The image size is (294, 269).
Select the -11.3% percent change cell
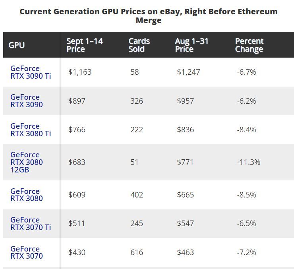tap(248, 162)
